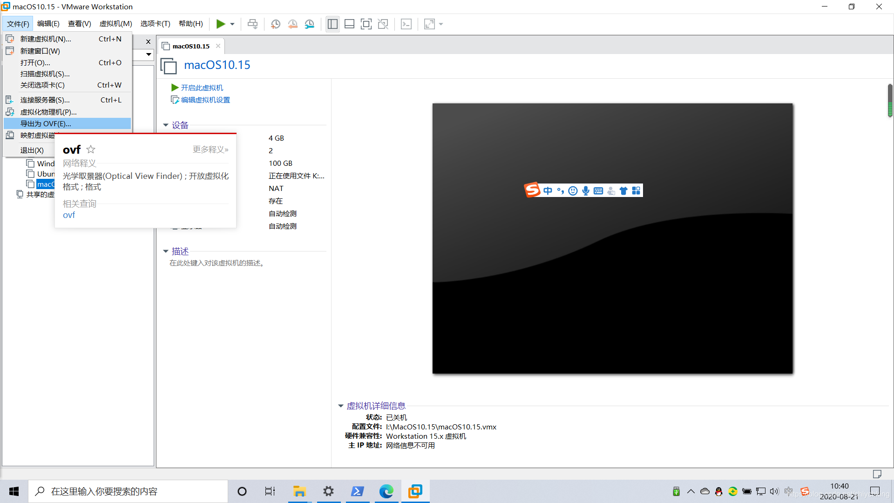This screenshot has height=503, width=894.
Task: Open the 帮助(H) menu
Action: (191, 24)
